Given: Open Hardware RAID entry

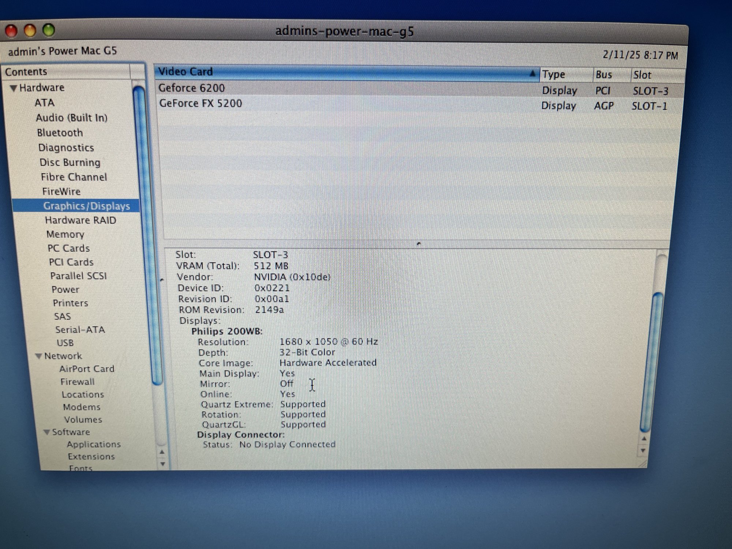Looking at the screenshot, I should point(81,220).
